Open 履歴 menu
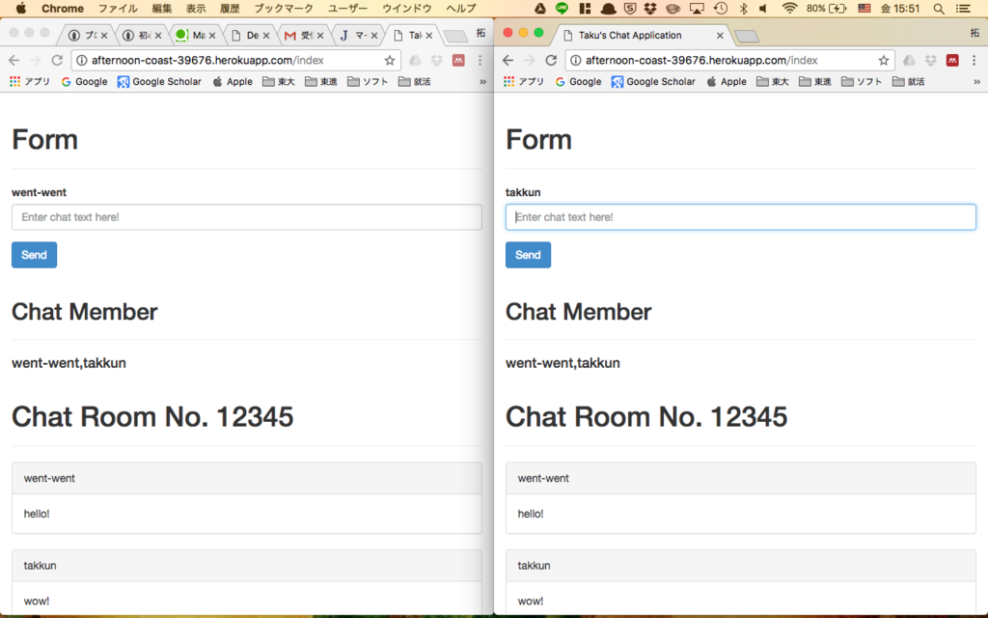This screenshot has height=618, width=988. (x=230, y=8)
